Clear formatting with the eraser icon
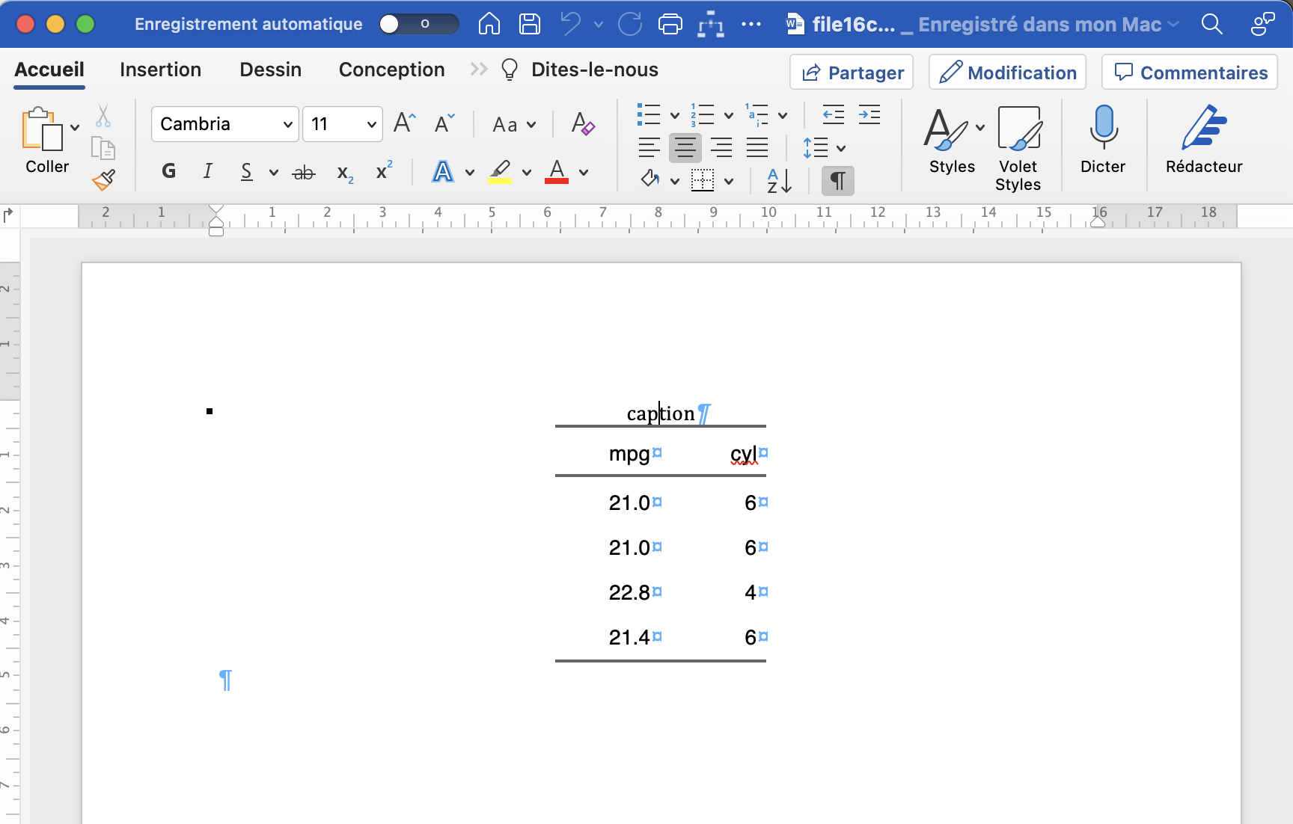1293x824 pixels. point(583,124)
